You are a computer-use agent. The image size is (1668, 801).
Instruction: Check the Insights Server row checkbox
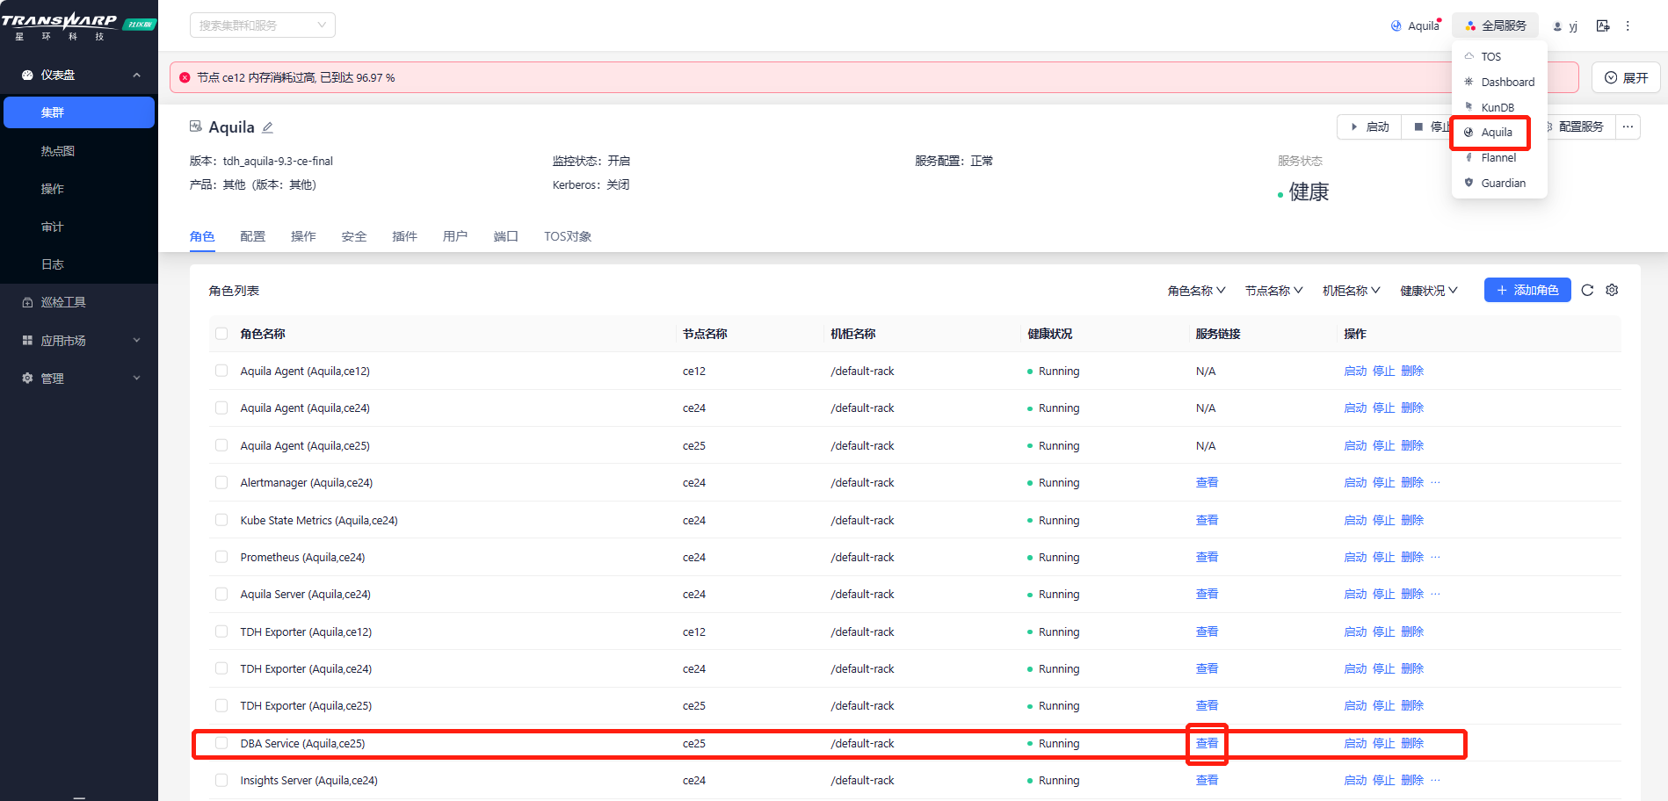pos(221,780)
